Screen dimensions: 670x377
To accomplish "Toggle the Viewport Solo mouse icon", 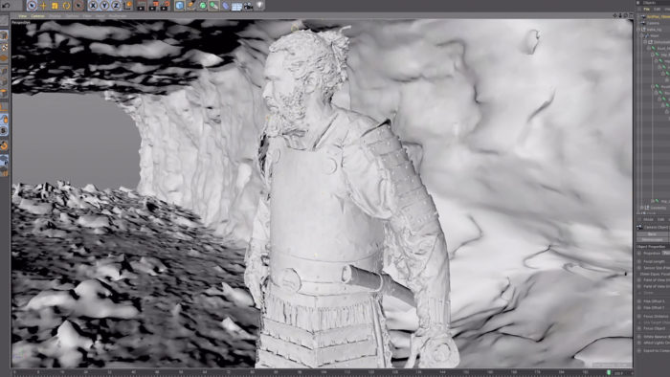I will 4,120.
